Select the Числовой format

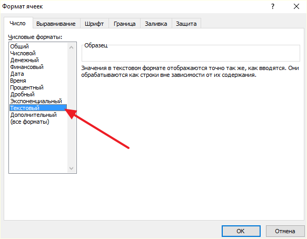[x=23, y=53]
